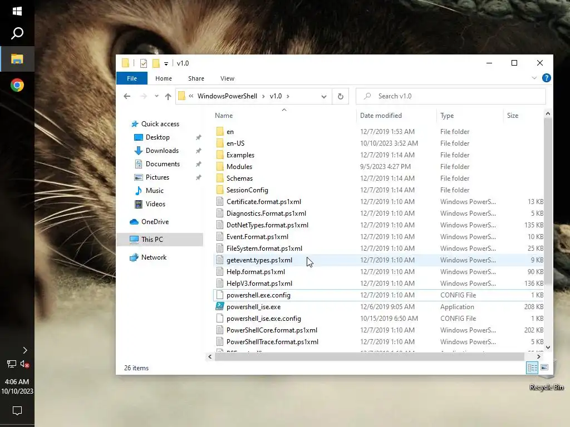
Task: Select Pictures in the navigation pane
Action: [157, 177]
